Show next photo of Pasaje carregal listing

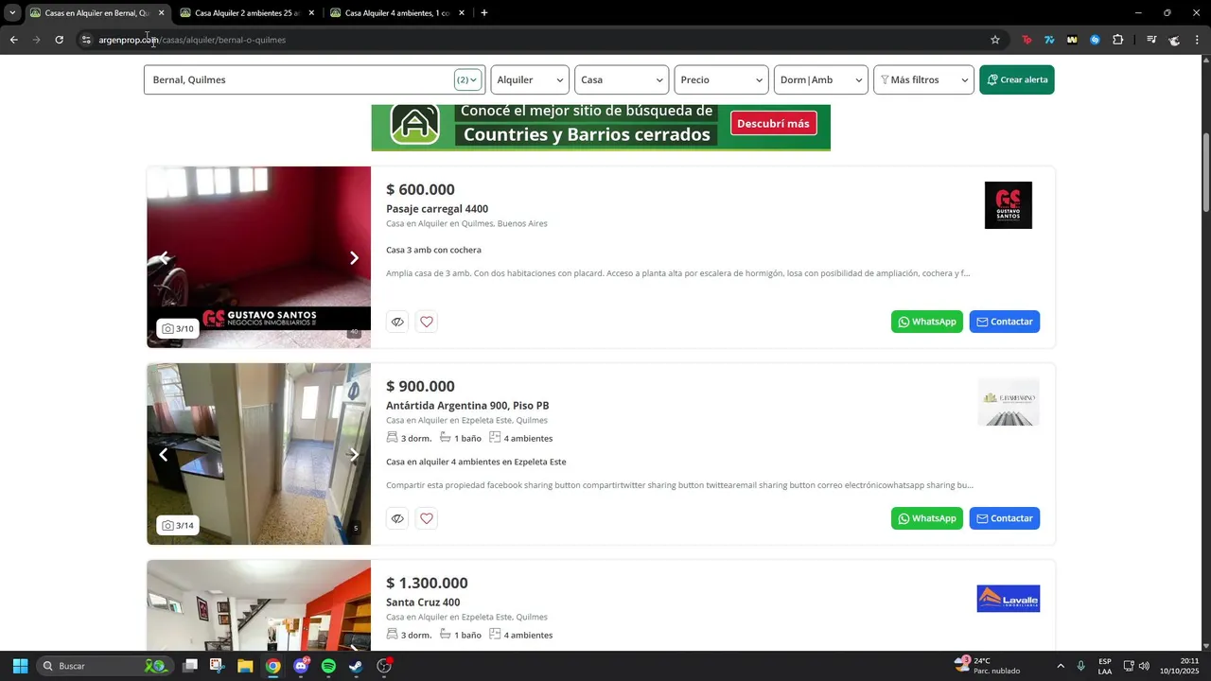pyautogui.click(x=354, y=257)
